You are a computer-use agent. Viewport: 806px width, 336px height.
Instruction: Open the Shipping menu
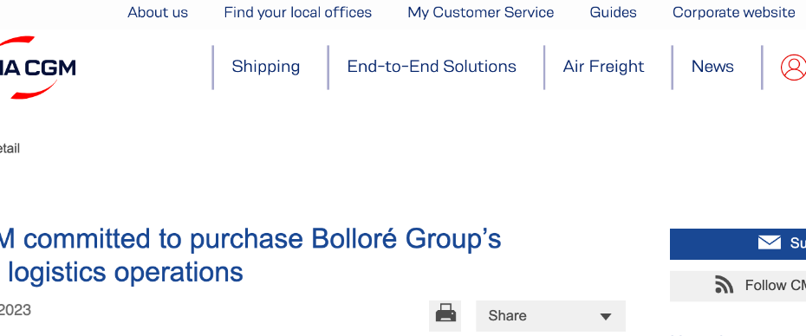(266, 67)
